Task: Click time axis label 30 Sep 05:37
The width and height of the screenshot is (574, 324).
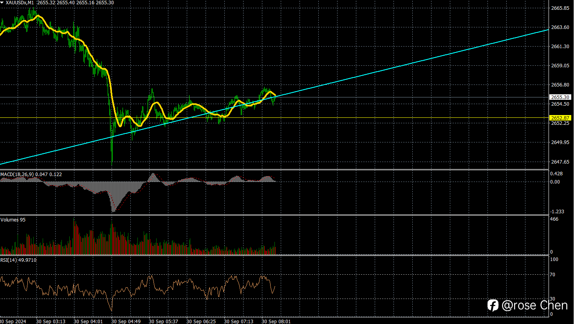Action: (x=163, y=321)
